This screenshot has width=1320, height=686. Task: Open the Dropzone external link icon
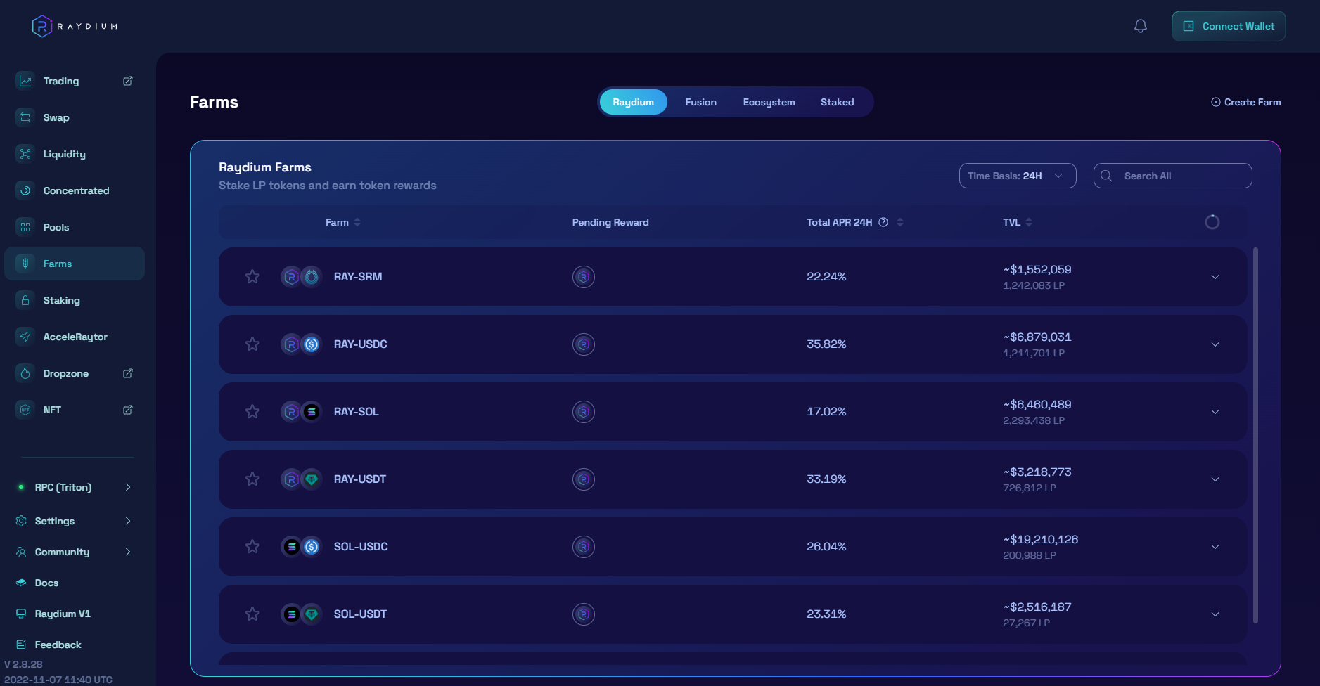point(128,373)
